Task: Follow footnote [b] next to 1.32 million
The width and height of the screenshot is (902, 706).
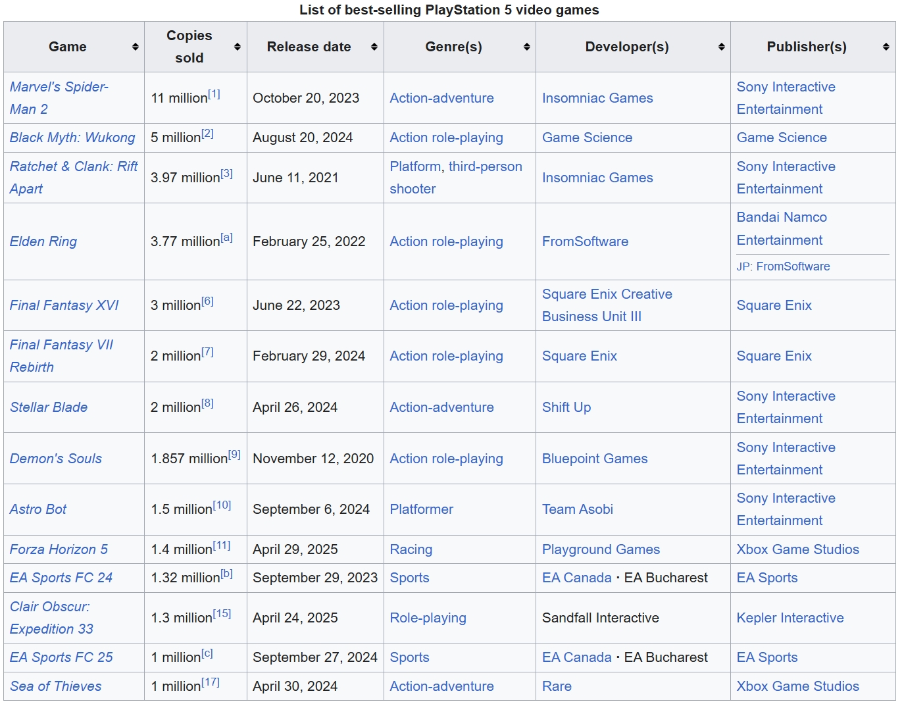Action: [x=227, y=574]
